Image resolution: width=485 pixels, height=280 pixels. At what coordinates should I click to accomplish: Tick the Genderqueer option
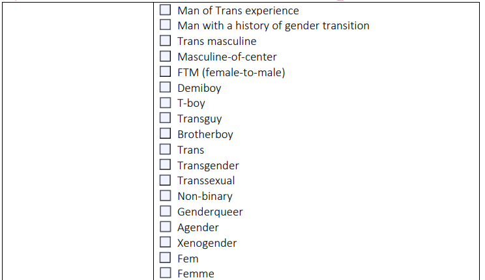pos(165,211)
